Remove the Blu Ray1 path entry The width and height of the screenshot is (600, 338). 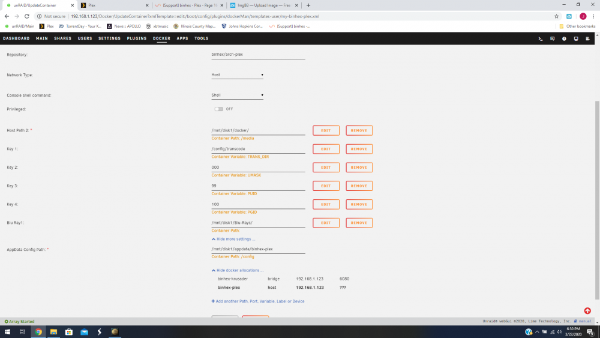(x=359, y=223)
